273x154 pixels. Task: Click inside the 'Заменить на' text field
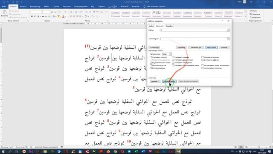(x=193, y=39)
